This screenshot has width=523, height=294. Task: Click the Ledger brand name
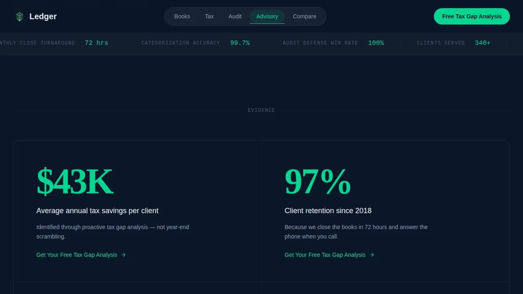(x=43, y=16)
